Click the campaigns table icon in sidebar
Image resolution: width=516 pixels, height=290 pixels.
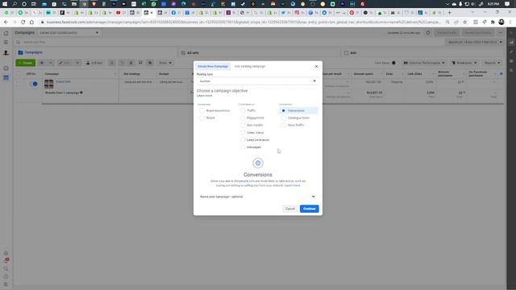point(6,78)
